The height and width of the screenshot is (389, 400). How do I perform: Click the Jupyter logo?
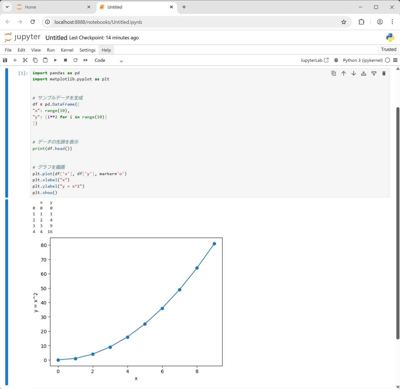[22, 37]
